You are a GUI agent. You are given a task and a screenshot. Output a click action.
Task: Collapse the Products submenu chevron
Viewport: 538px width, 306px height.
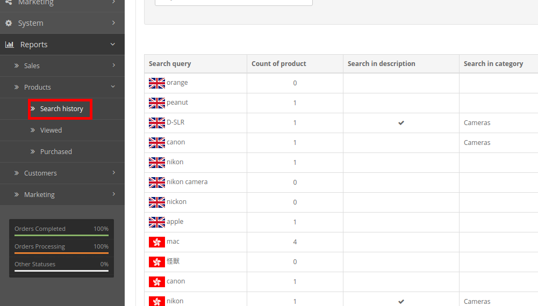pyautogui.click(x=113, y=86)
